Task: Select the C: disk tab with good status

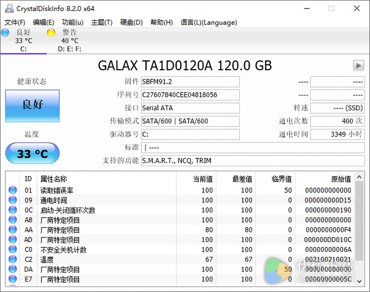Action: pyautogui.click(x=23, y=40)
